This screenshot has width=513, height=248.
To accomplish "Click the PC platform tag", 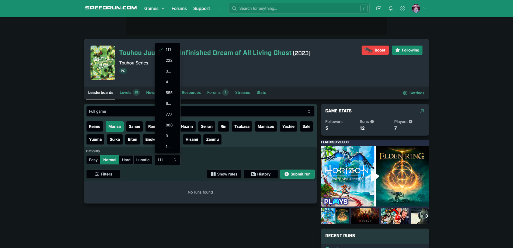I will coord(123,71).
